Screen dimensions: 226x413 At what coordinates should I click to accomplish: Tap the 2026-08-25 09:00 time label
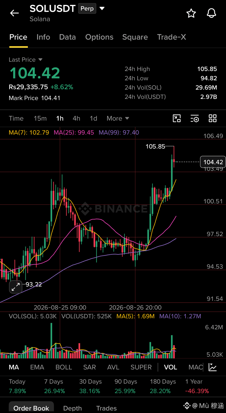click(60, 308)
